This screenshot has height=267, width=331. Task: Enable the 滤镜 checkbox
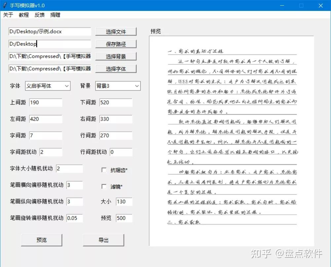click(x=104, y=187)
